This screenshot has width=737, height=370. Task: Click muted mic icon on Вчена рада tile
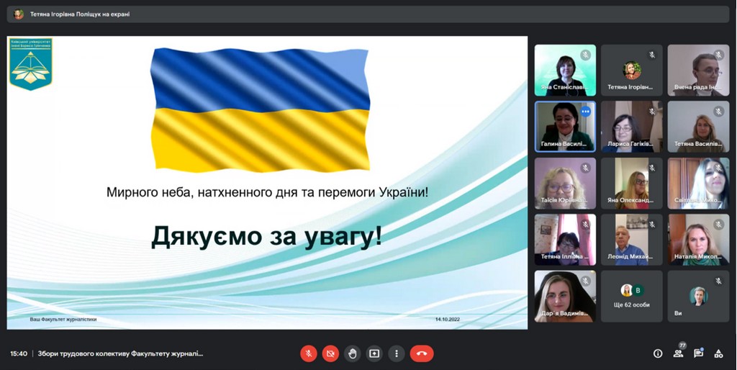(718, 55)
